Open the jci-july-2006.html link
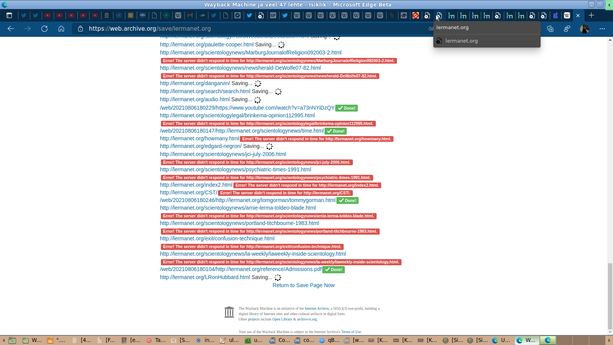Screen dimensions: 613x345 223,154
